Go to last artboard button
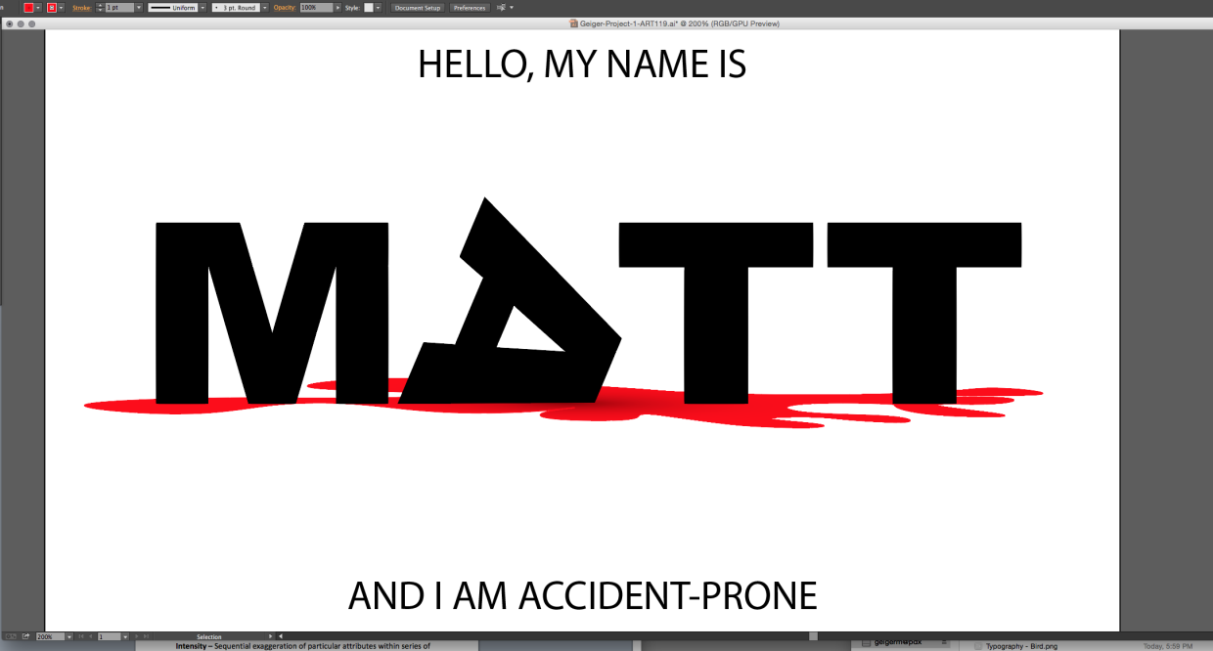The width and height of the screenshot is (1213, 651). 146,636
